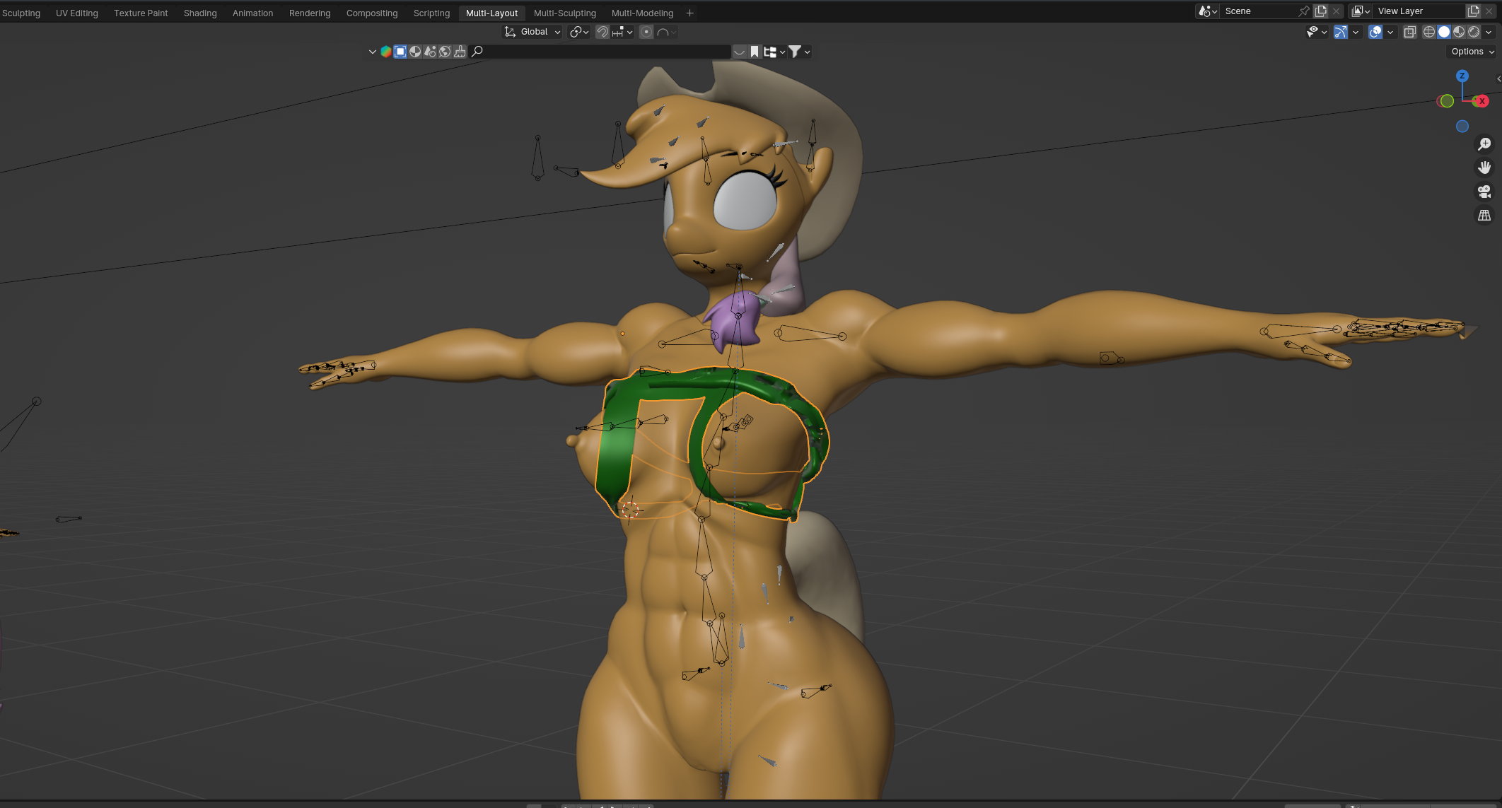
Task: Toggle snapping magnet
Action: pyautogui.click(x=602, y=32)
